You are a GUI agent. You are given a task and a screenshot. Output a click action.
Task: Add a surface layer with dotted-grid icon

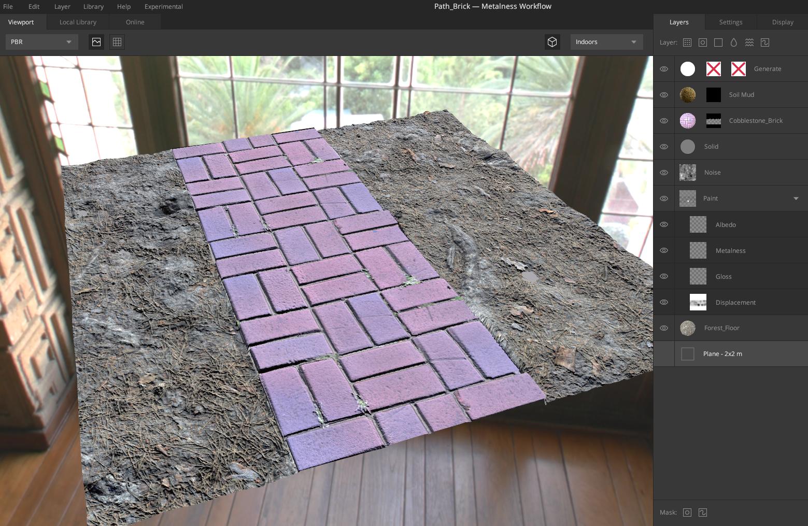[x=687, y=42]
